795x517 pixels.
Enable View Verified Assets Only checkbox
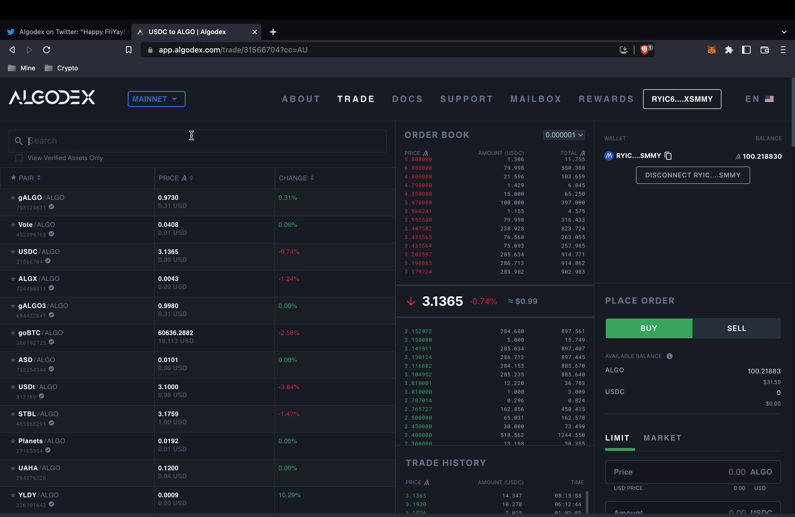tap(19, 158)
